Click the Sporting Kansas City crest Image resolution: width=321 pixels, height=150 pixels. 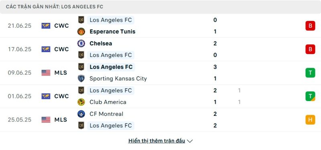point(81,79)
